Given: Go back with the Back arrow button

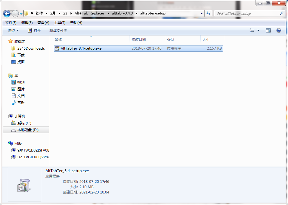Looking at the screenshot, I should pyautogui.click(x=7, y=14).
